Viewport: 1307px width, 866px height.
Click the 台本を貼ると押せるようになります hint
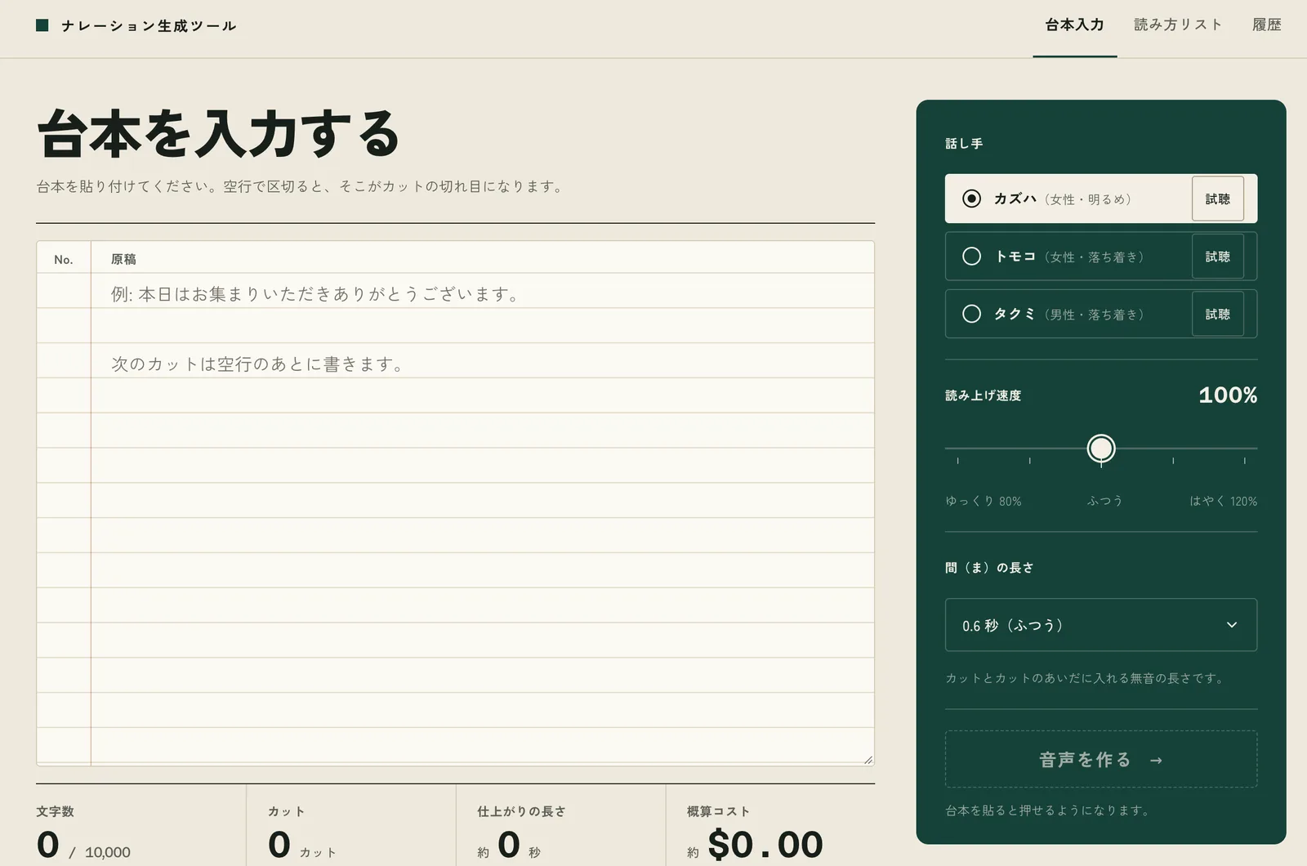click(x=1047, y=810)
